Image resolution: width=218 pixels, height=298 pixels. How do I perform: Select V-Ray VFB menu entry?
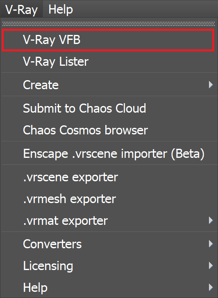[108, 40]
